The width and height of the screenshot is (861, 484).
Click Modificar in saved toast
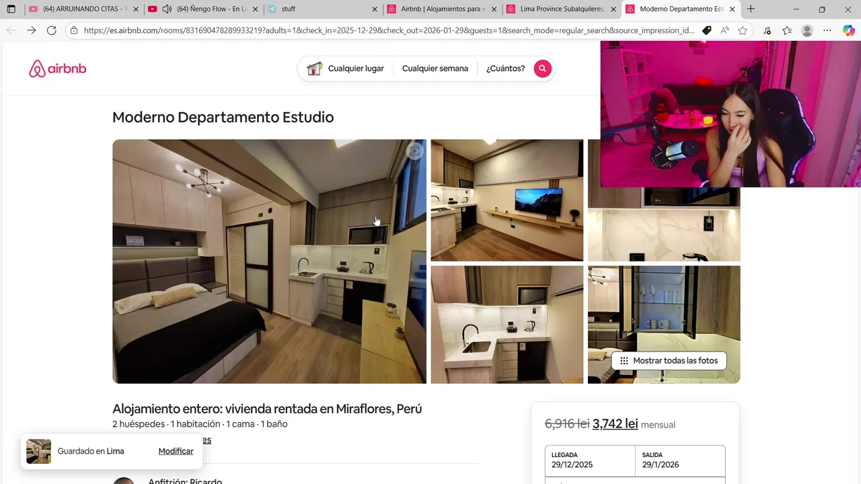(176, 451)
